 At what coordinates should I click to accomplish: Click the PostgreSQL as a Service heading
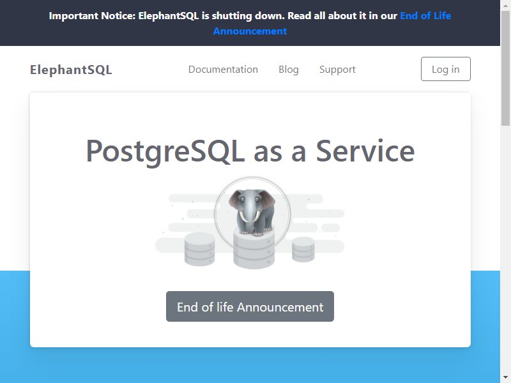(x=250, y=151)
